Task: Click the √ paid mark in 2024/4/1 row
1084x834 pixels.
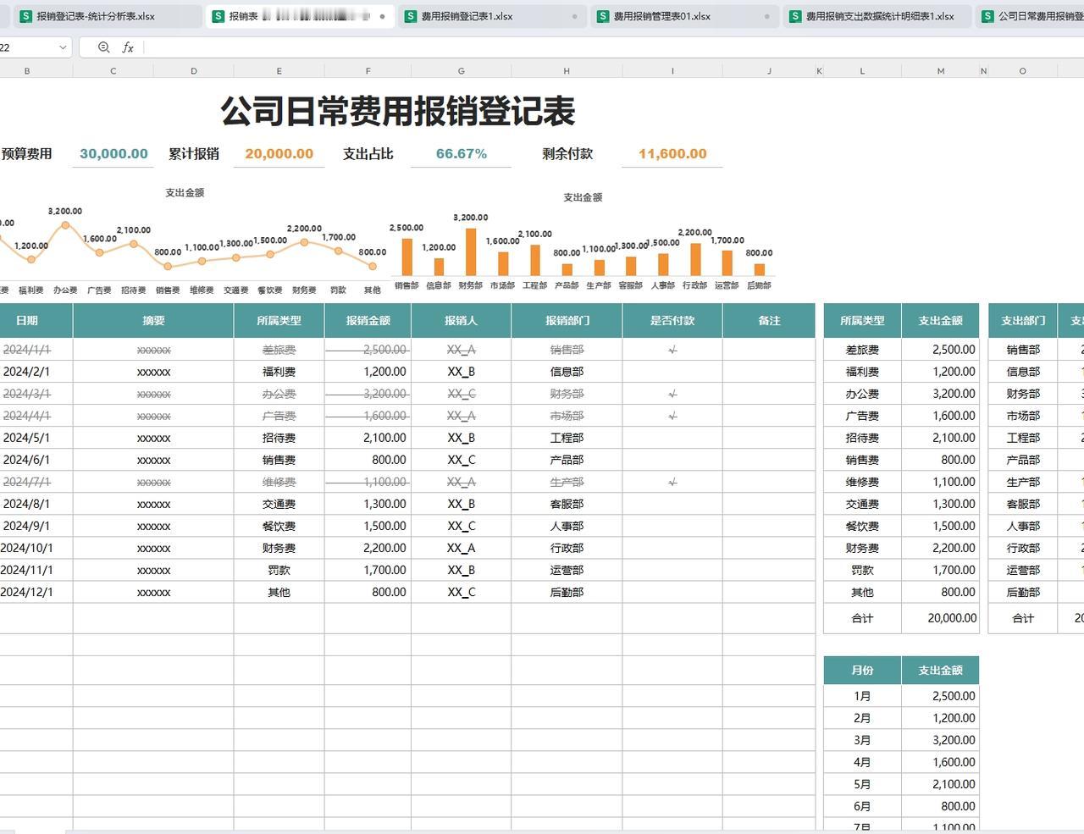Action: coord(672,416)
